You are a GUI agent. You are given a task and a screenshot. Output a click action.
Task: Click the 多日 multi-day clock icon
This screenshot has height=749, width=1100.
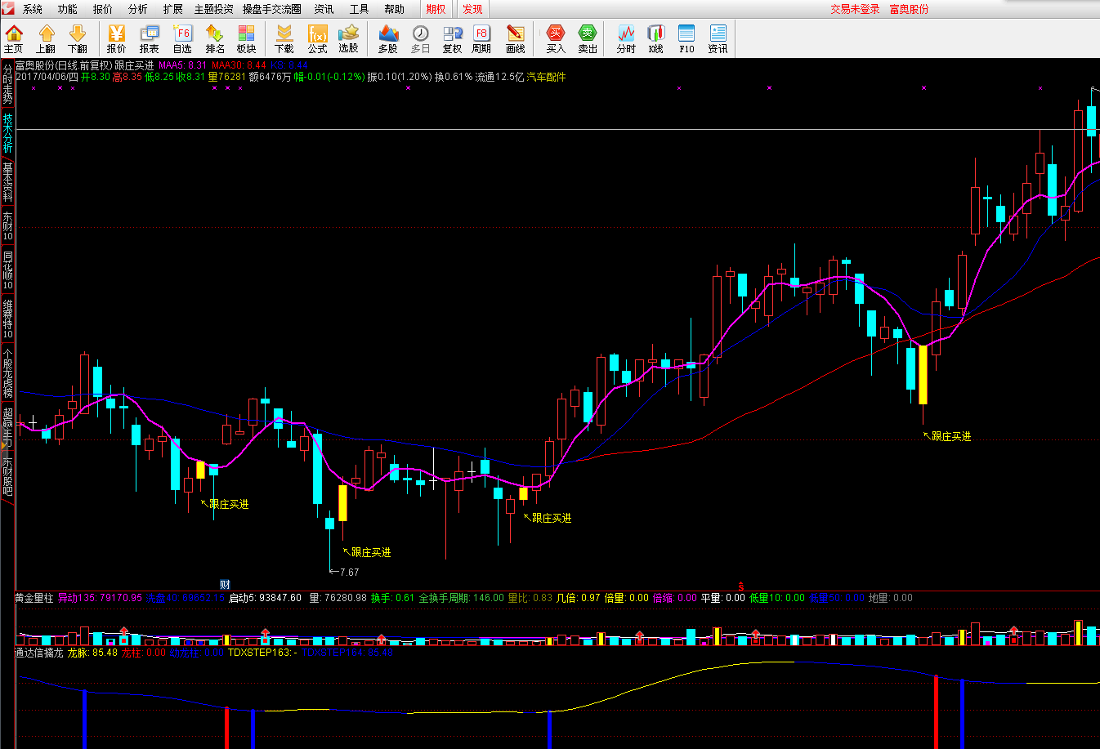pos(420,38)
